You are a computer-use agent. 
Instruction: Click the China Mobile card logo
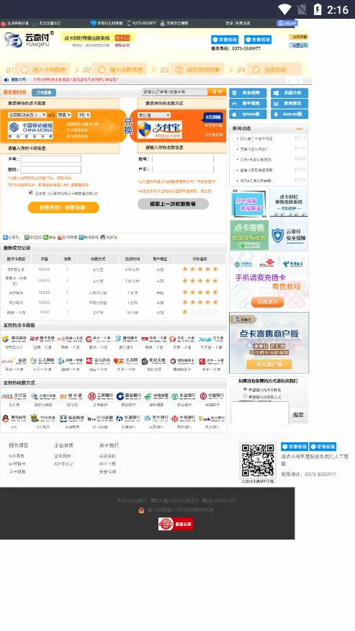coord(30,130)
